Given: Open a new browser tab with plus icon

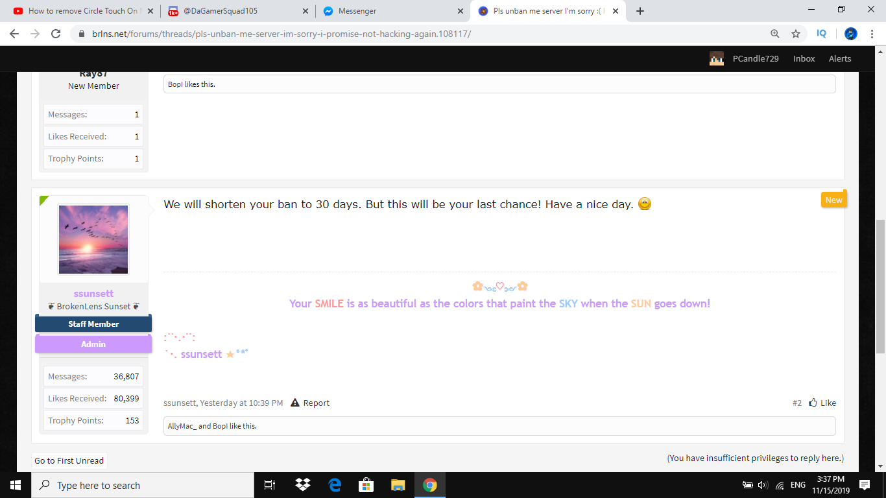Looking at the screenshot, I should (640, 11).
